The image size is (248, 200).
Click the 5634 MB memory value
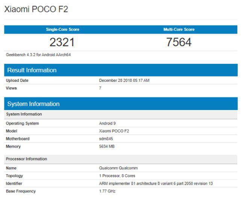click(x=107, y=146)
